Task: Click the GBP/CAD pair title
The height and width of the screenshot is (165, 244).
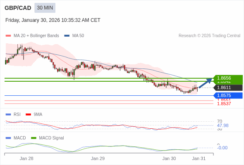Action: click(18, 8)
